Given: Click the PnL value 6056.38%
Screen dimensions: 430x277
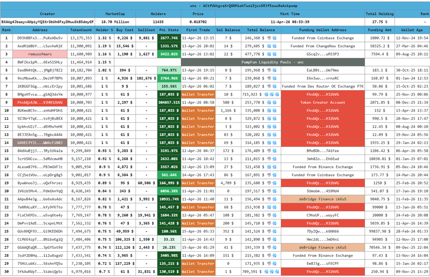Looking at the screenshot, I should (x=169, y=191).
